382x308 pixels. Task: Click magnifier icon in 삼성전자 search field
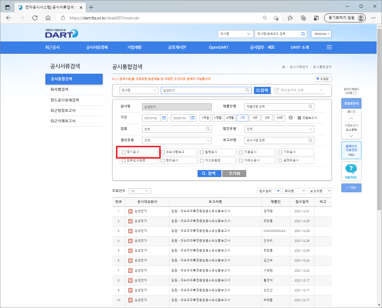point(247,90)
